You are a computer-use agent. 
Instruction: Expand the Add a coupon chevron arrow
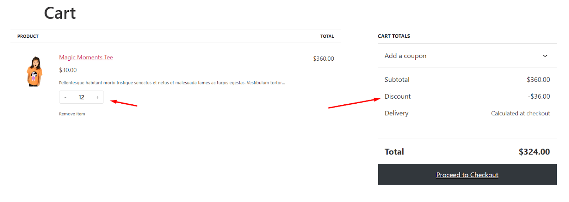pos(545,56)
